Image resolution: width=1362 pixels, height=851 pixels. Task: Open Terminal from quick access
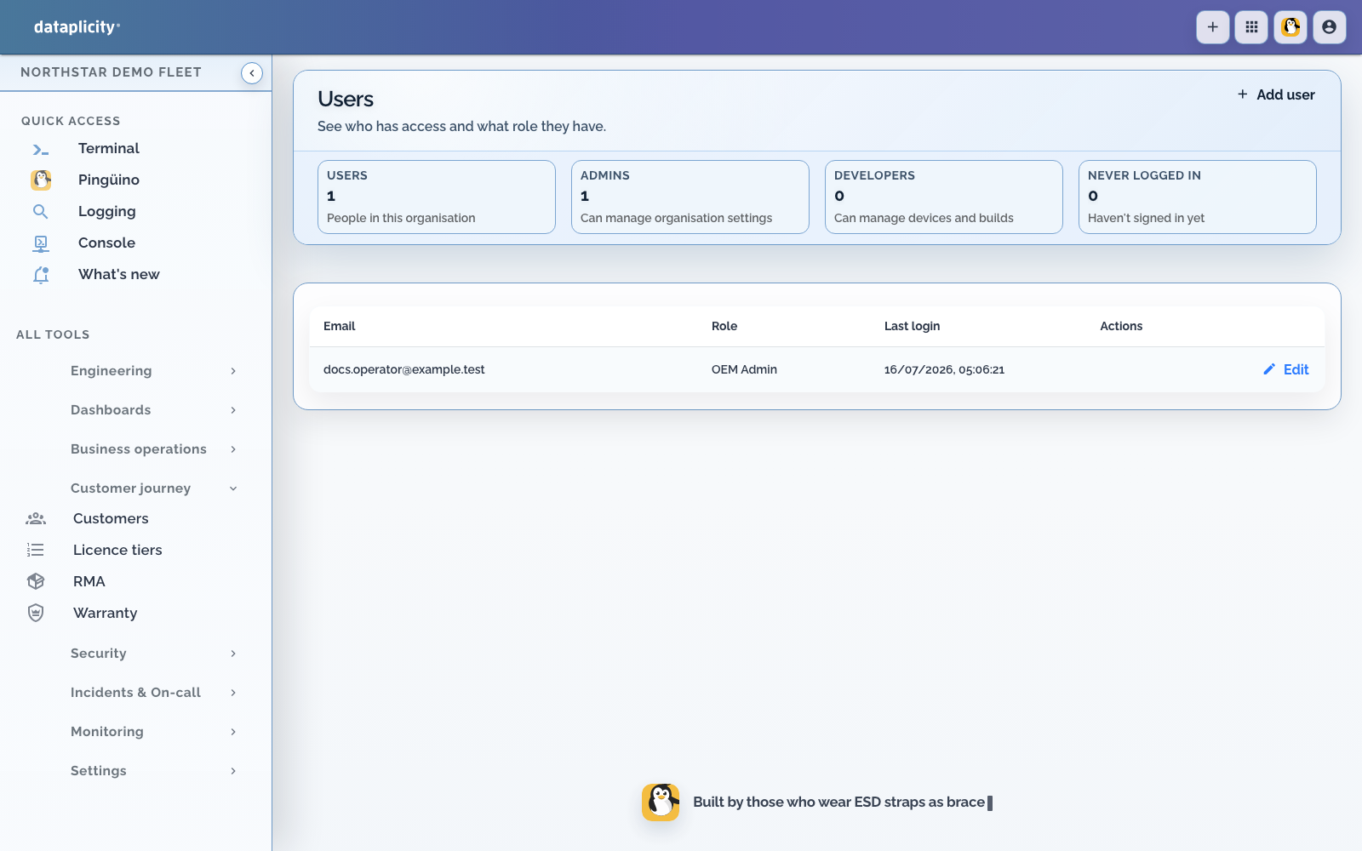click(109, 149)
